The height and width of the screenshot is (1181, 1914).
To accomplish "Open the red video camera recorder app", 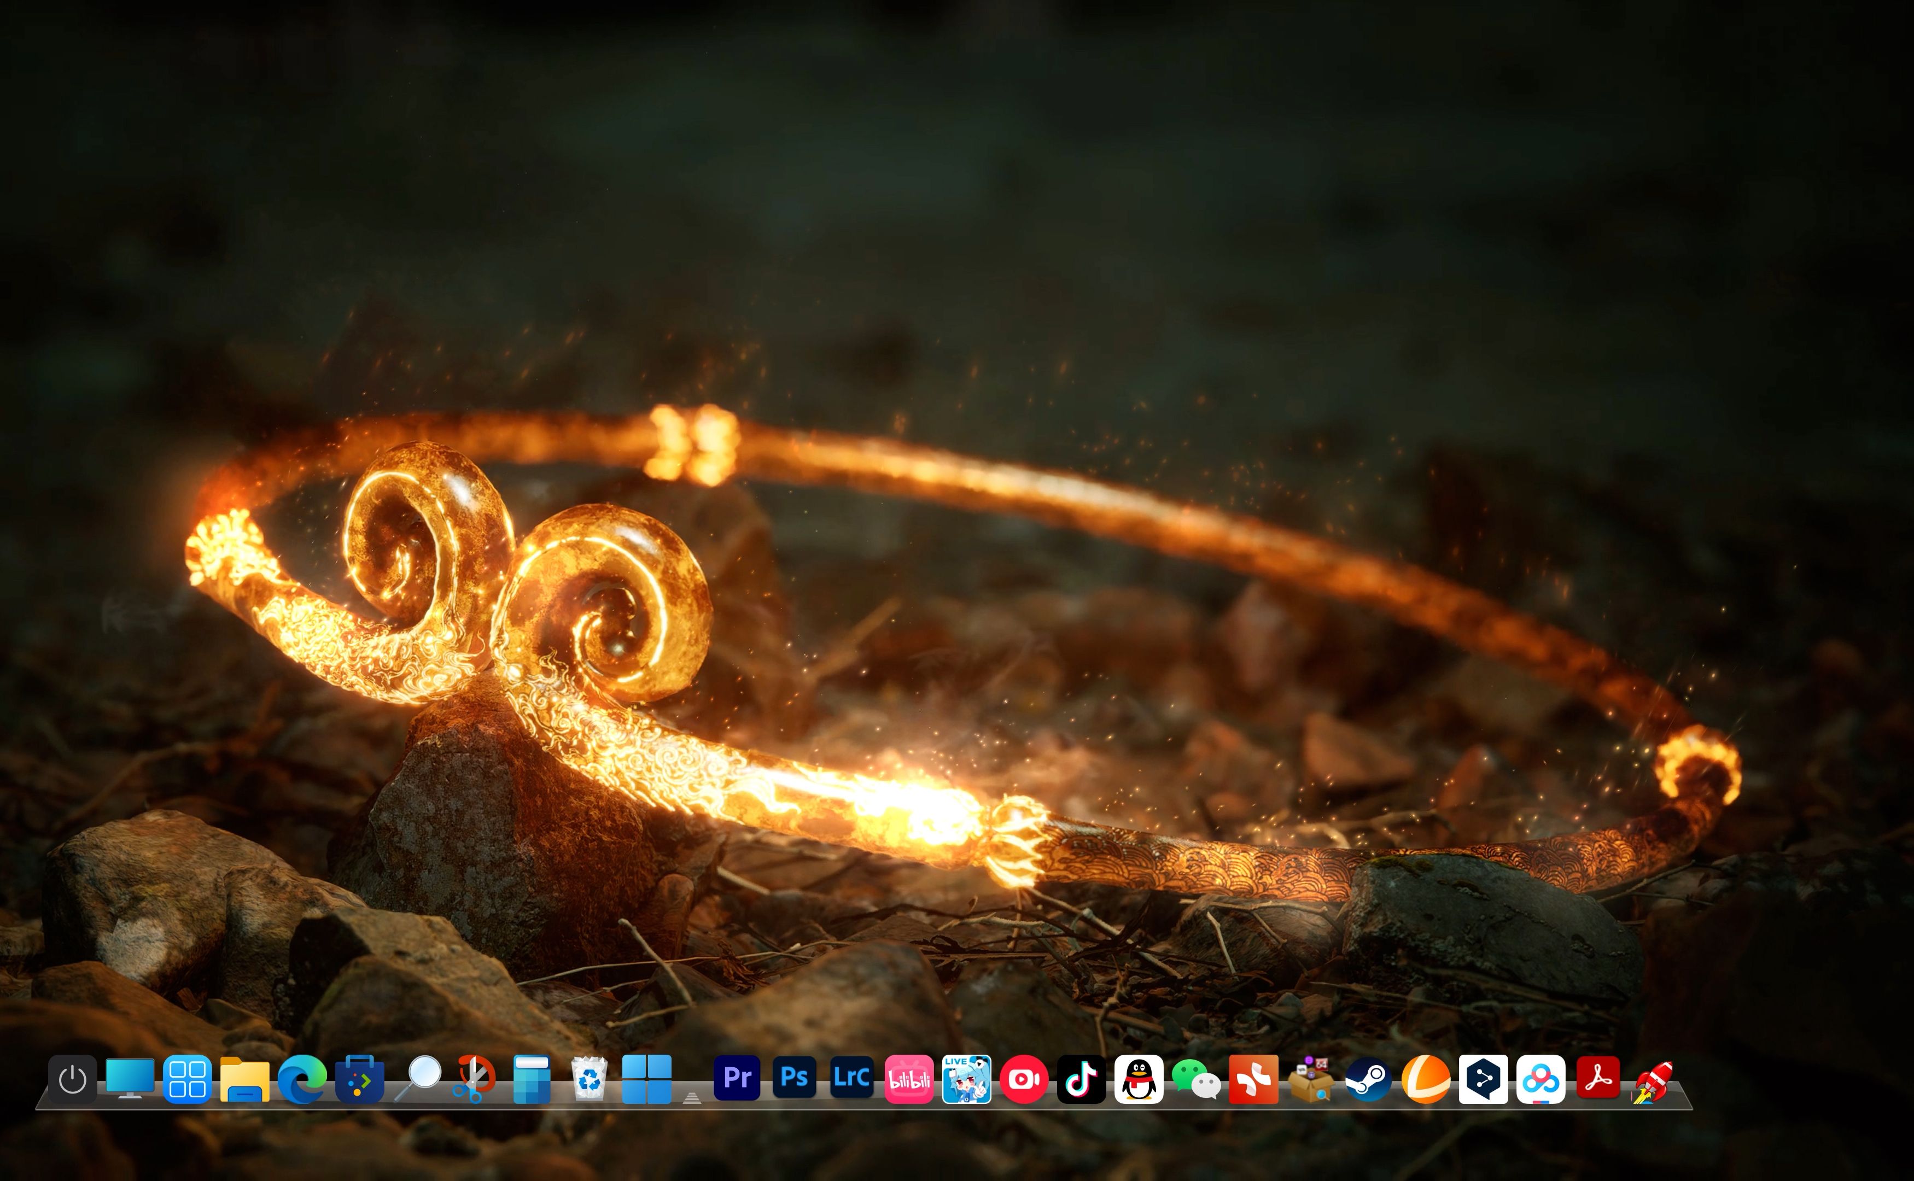I will click(x=1024, y=1079).
